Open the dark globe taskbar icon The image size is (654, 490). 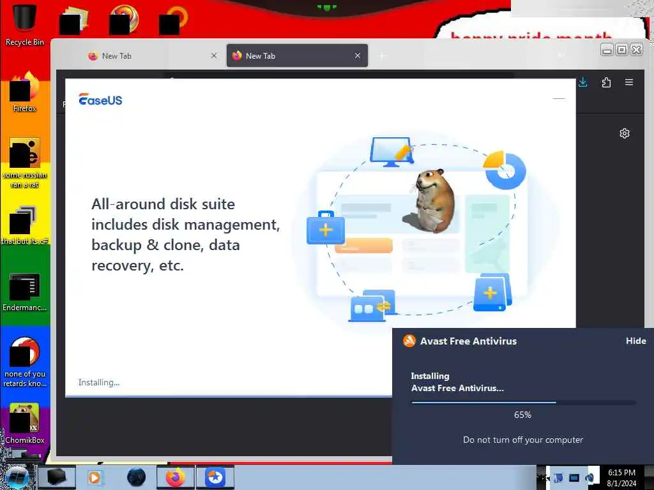click(136, 477)
